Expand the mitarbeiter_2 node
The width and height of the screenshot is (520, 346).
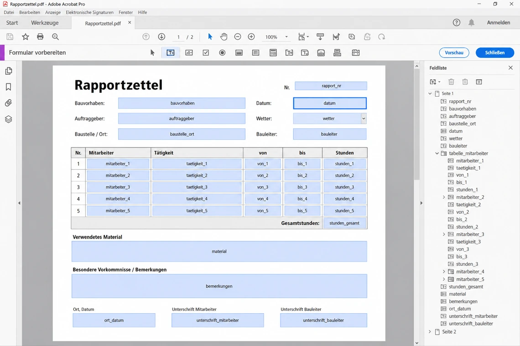click(x=444, y=197)
